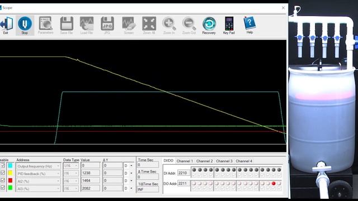Click red color swatch for AI2
The height and width of the screenshot is (201, 358).
coord(10,180)
